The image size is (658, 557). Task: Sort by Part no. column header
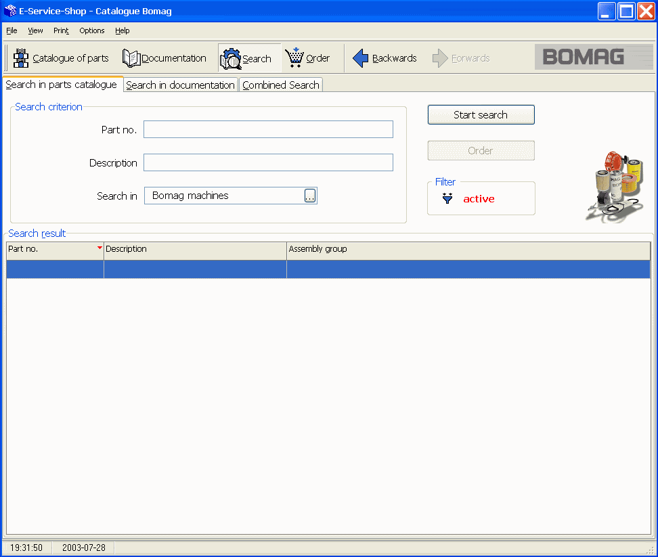(x=55, y=250)
